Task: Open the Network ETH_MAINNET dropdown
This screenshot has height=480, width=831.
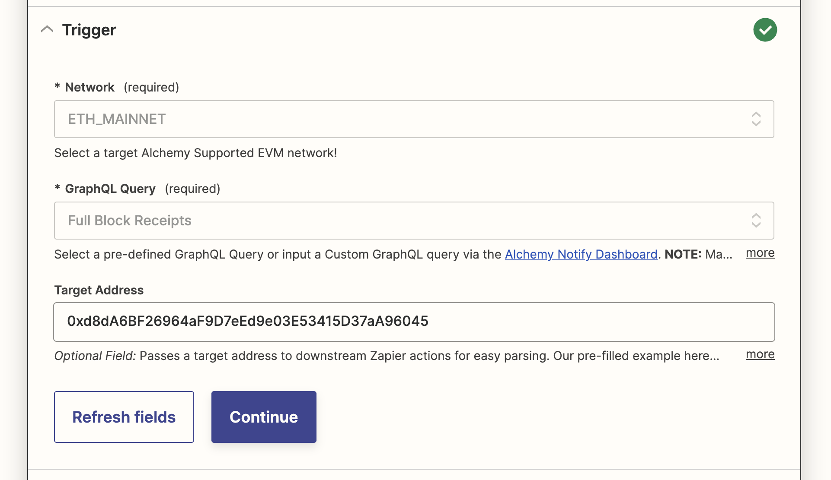Action: coord(402,119)
